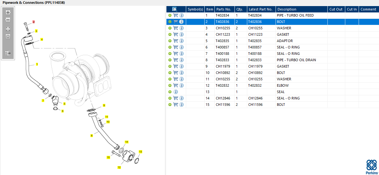
Task: Click the search icon in table header
Action: tap(175, 9)
